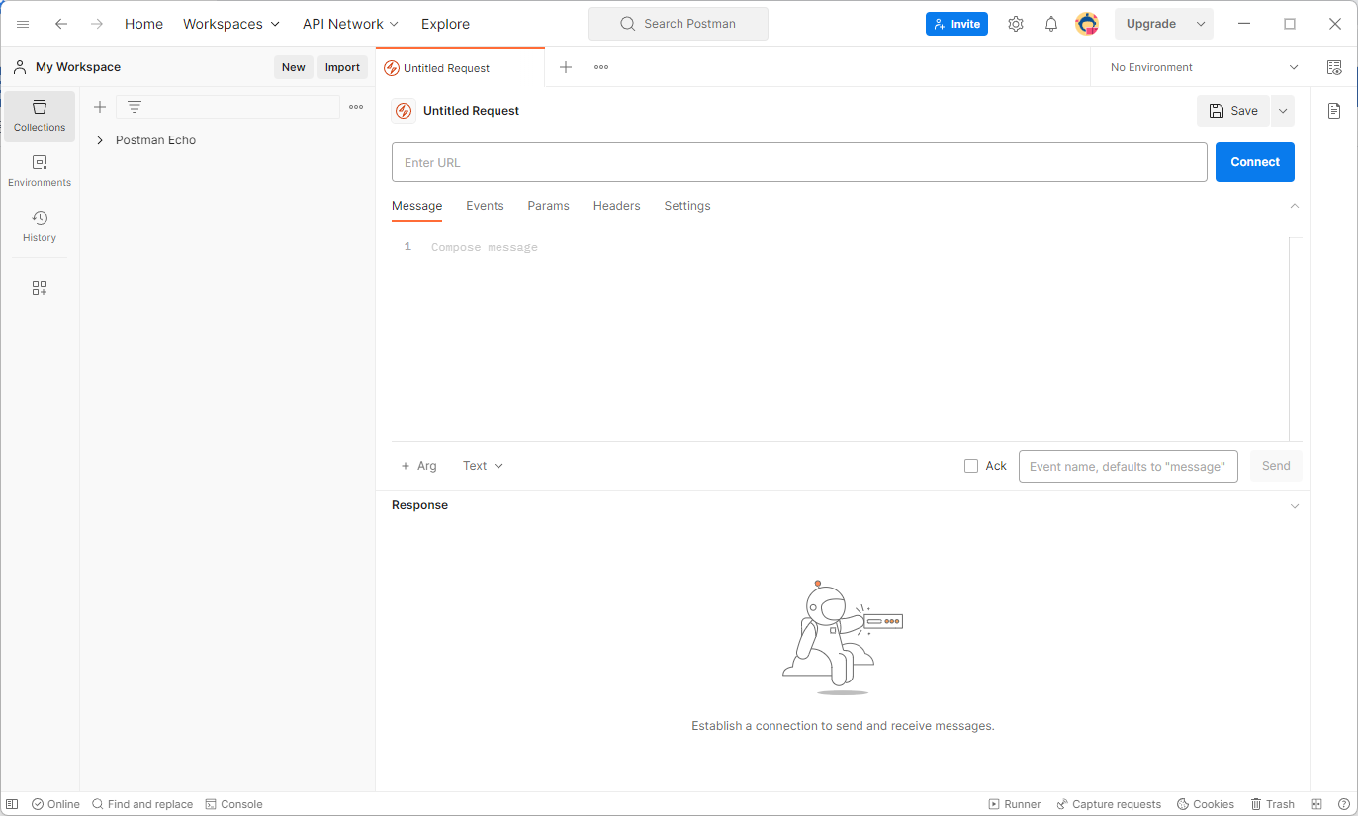Click the Send button

1276,466
